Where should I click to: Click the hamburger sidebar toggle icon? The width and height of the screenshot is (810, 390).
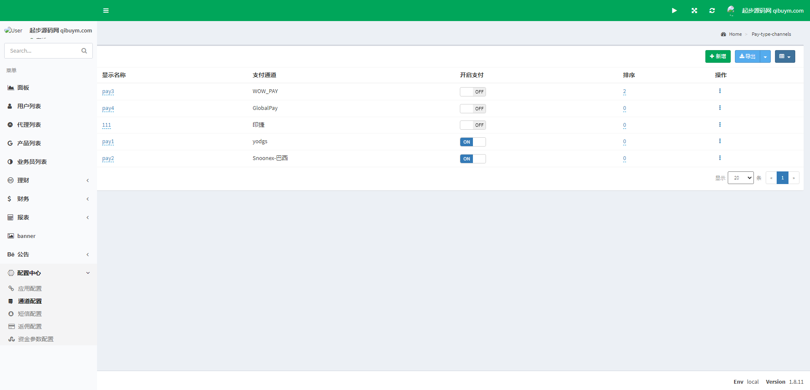106,11
